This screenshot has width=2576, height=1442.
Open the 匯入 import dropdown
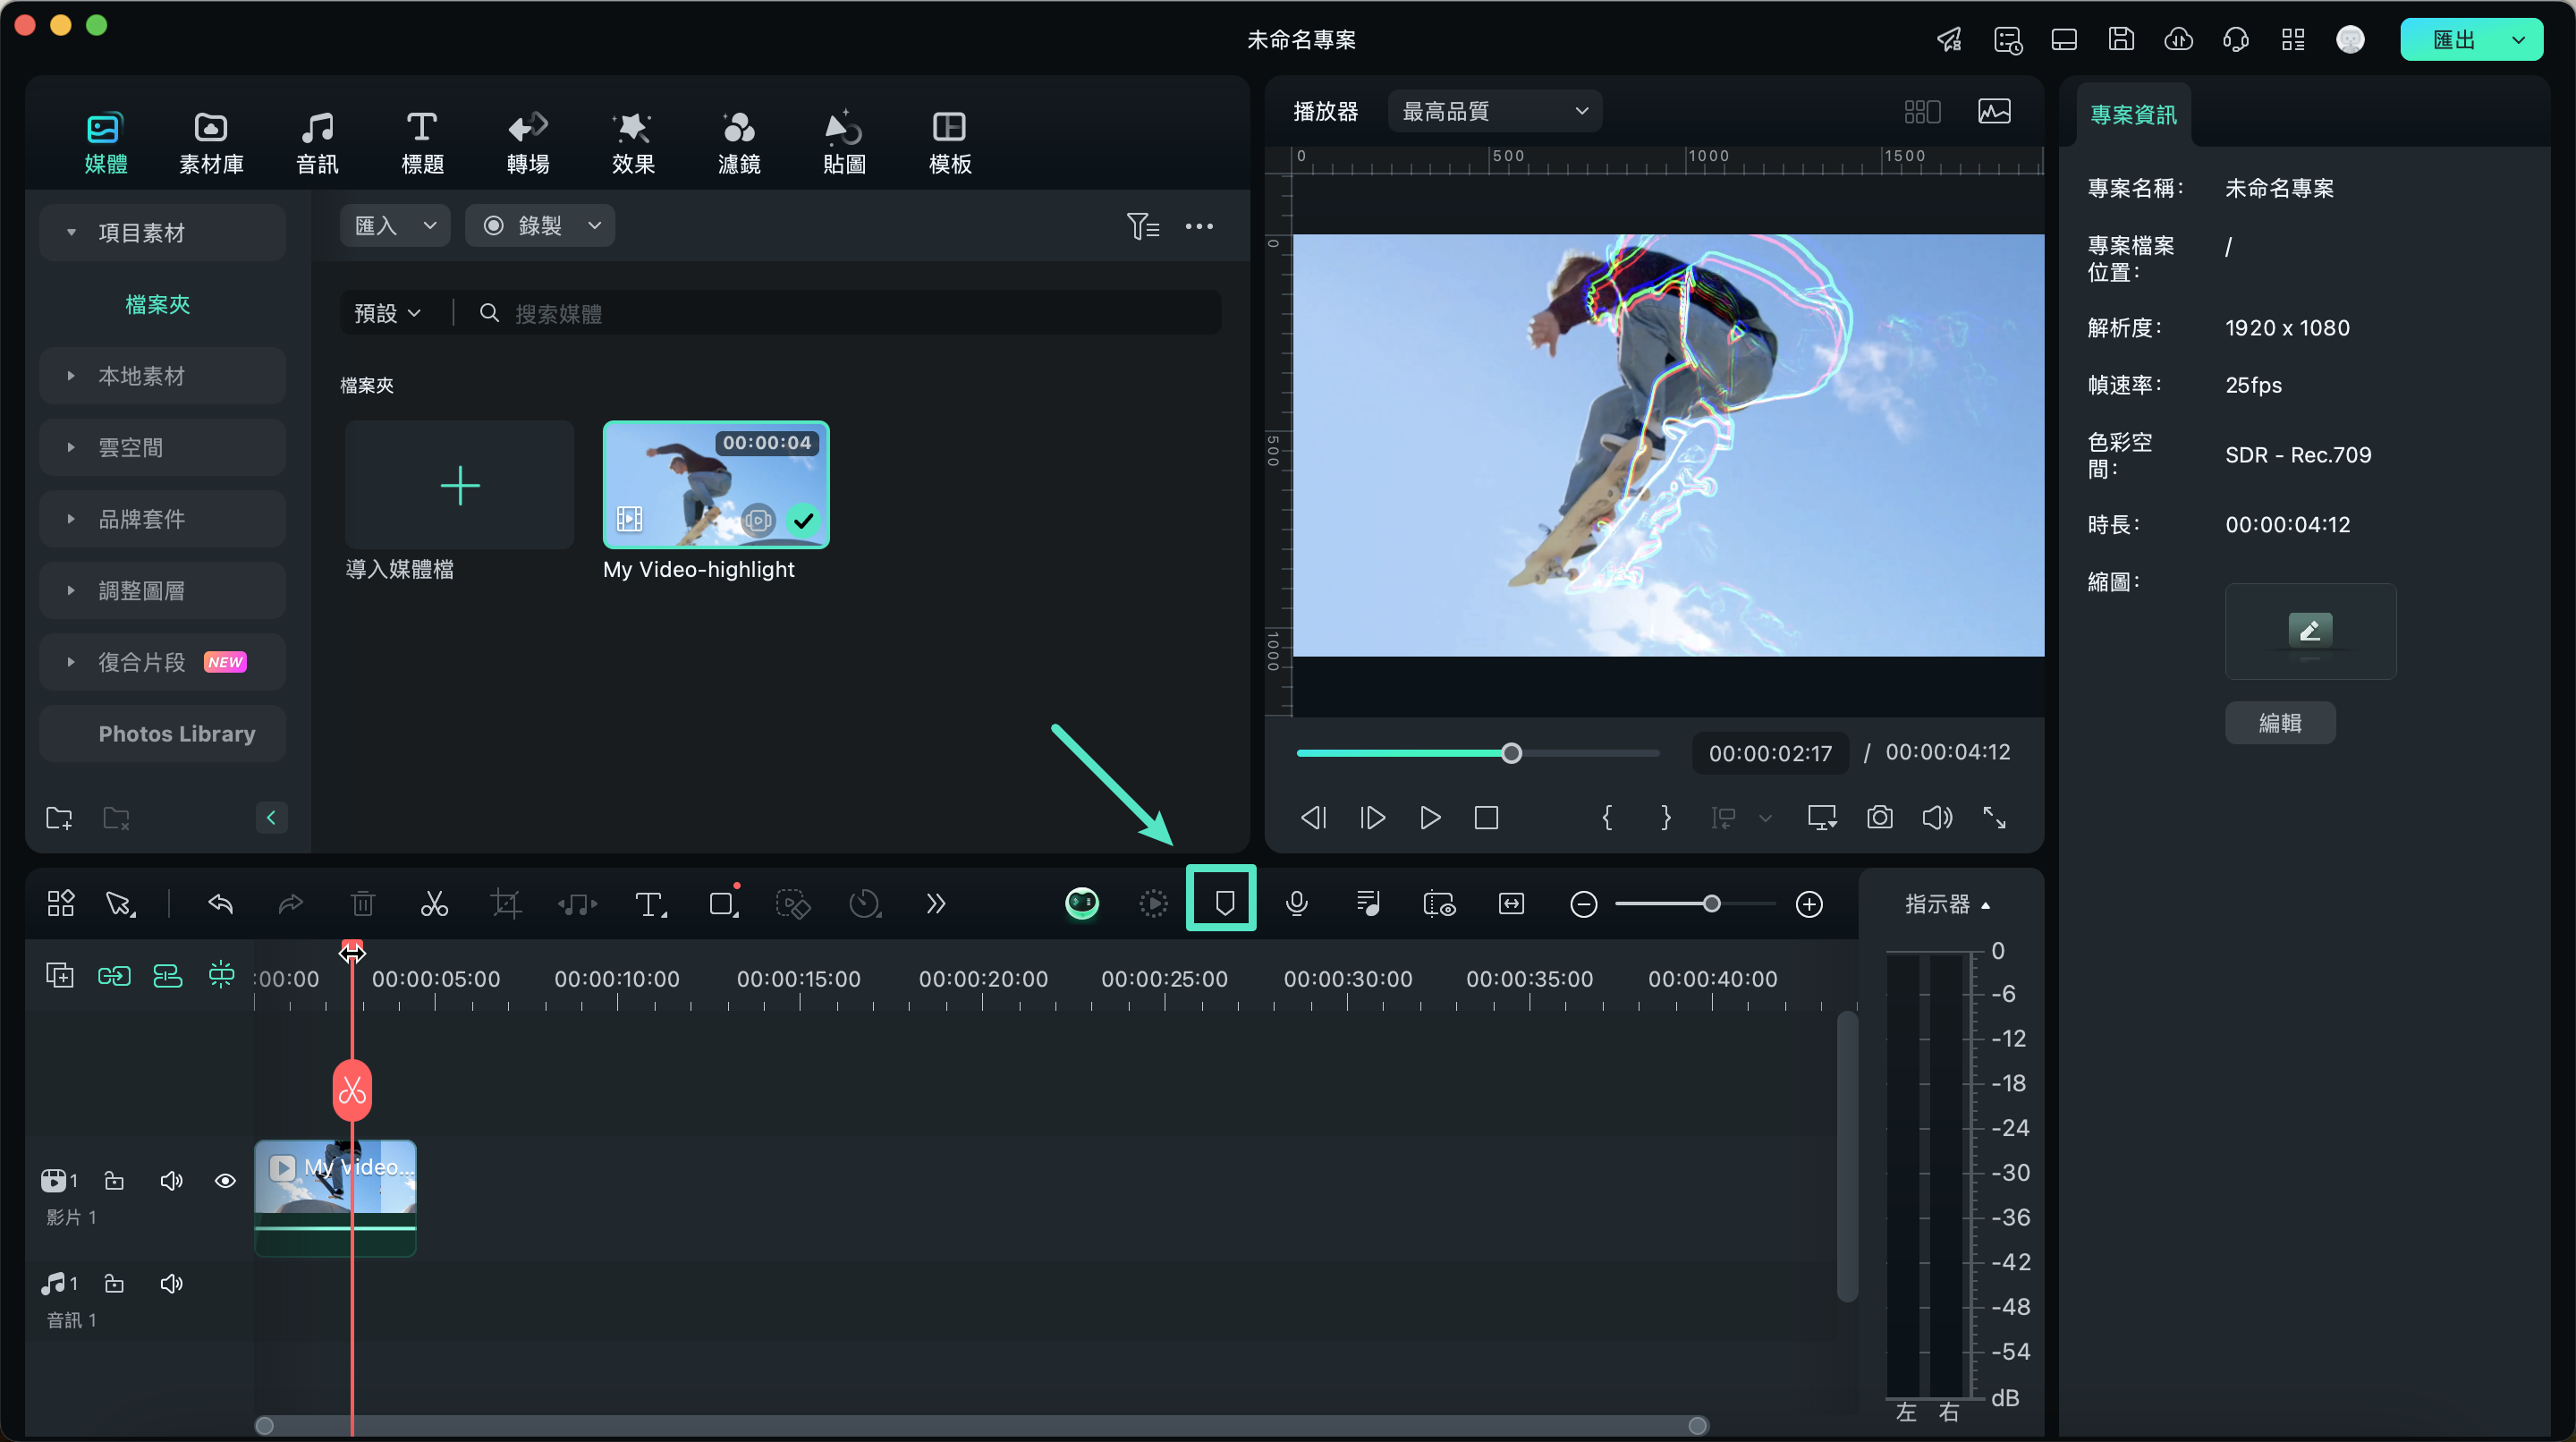(x=395, y=226)
